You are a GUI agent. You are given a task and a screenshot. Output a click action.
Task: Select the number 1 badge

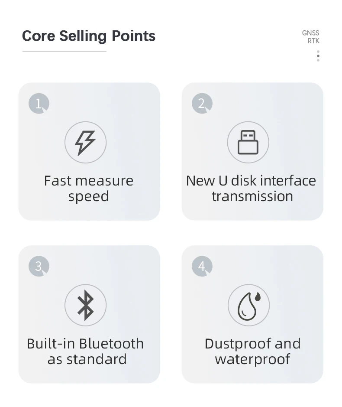[x=39, y=103]
